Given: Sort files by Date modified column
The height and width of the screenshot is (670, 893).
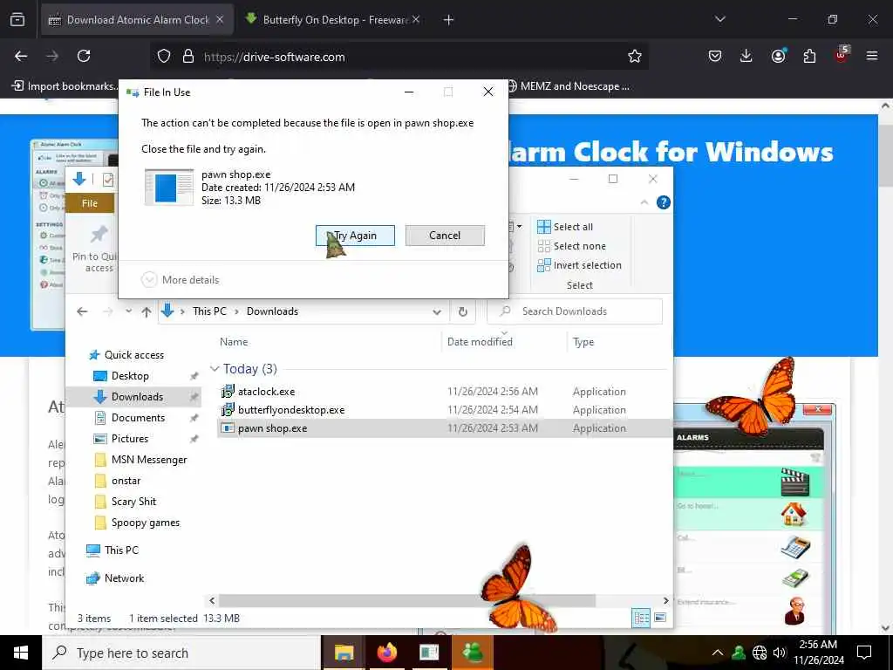Looking at the screenshot, I should [481, 342].
